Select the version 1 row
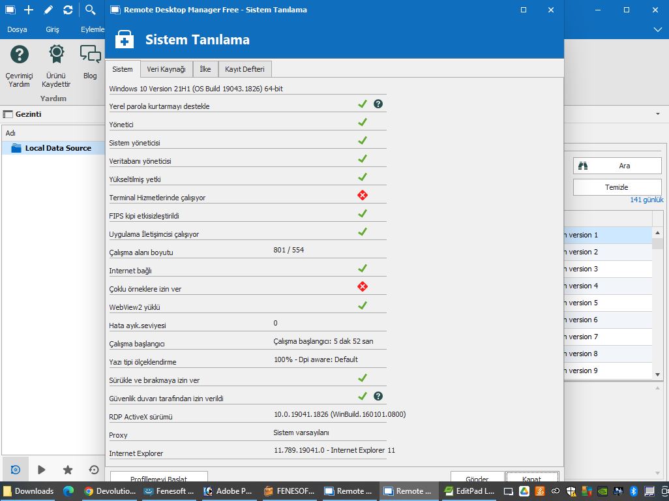The width and height of the screenshot is (669, 501). click(x=608, y=235)
